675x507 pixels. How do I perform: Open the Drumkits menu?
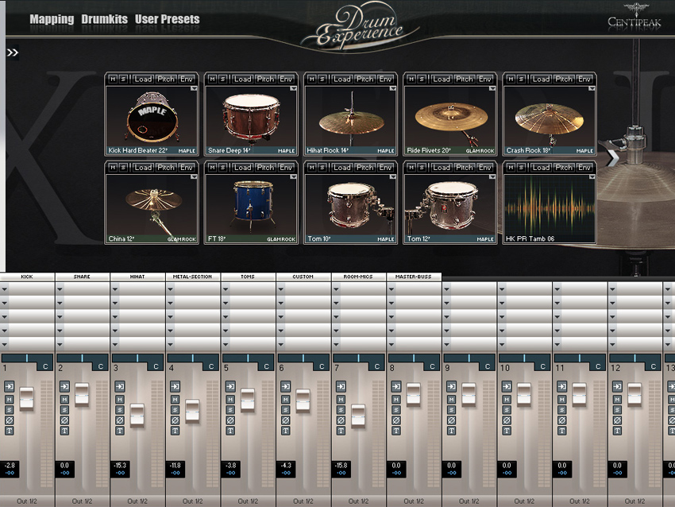(105, 19)
